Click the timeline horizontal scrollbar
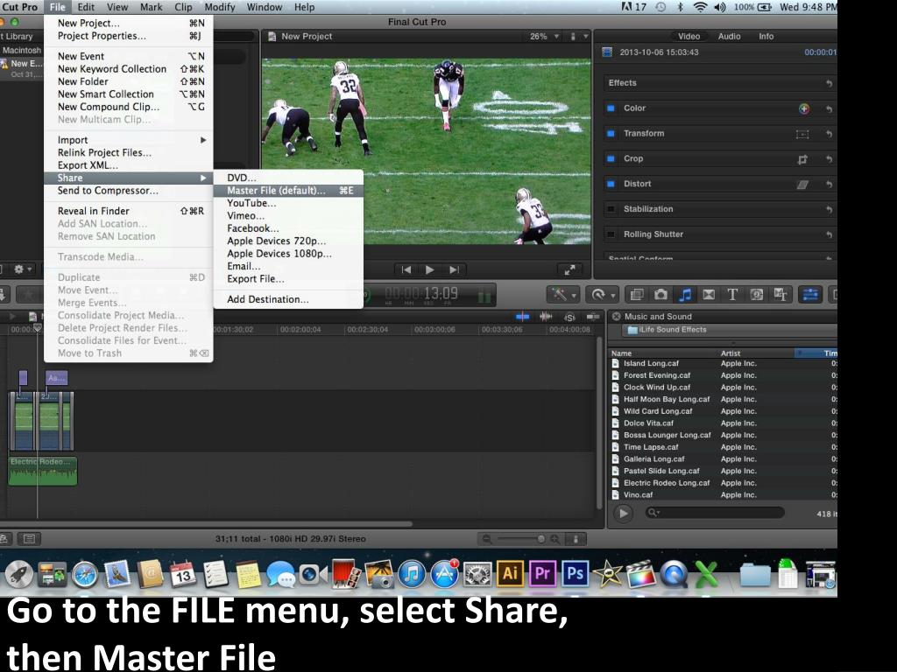 tap(206, 523)
